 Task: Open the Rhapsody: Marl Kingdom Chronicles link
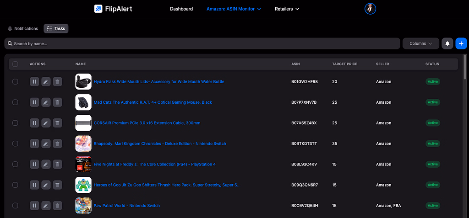[160, 144]
